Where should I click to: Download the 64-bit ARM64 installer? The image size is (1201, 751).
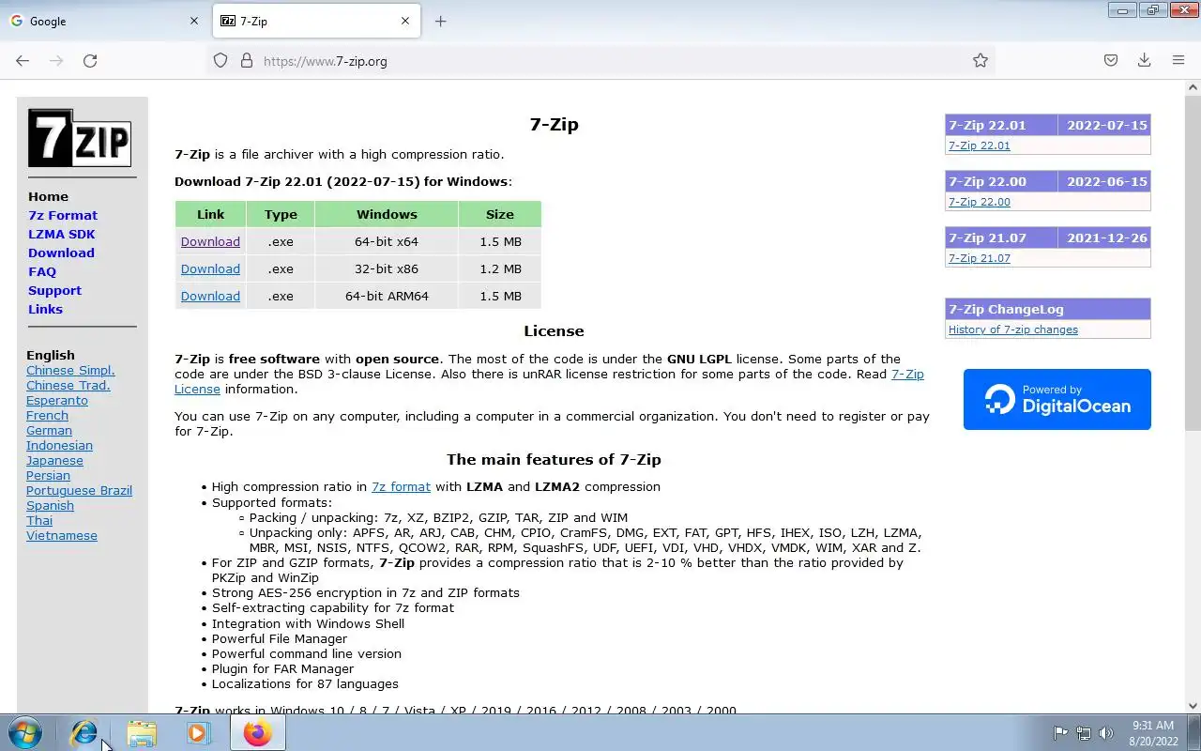pos(210,296)
